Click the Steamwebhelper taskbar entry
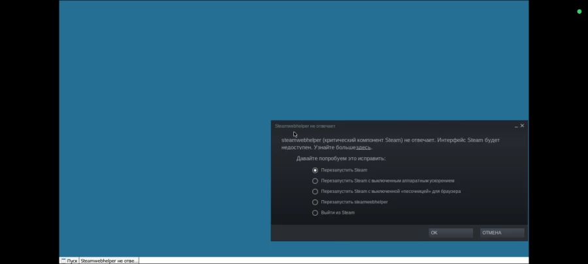 click(109, 260)
